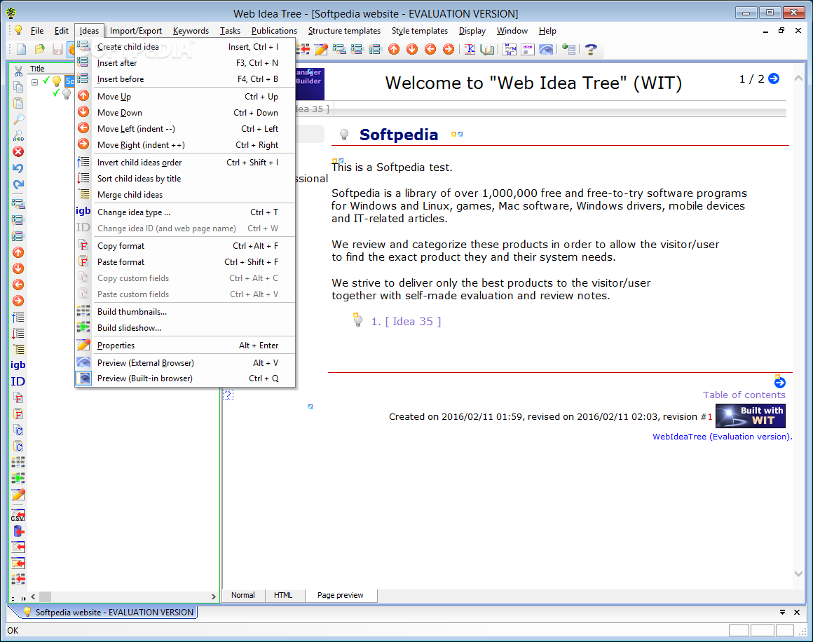Click the Merge child ideas icon in sidebar
The height and width of the screenshot is (642, 813).
[x=18, y=349]
